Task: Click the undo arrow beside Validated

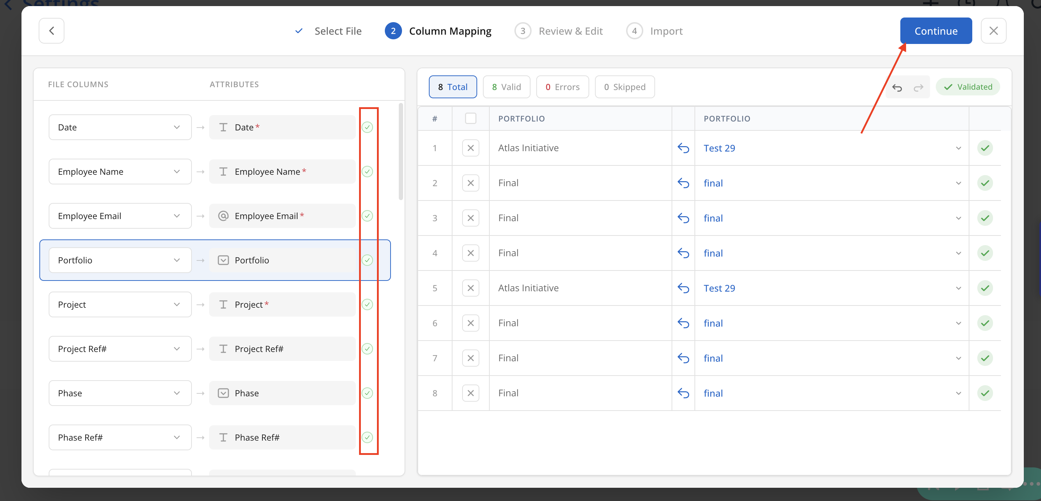Action: pyautogui.click(x=897, y=87)
